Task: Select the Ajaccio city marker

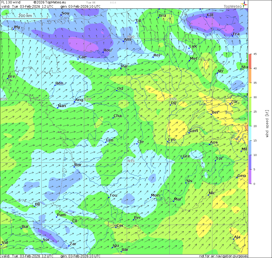Action: [234, 239]
